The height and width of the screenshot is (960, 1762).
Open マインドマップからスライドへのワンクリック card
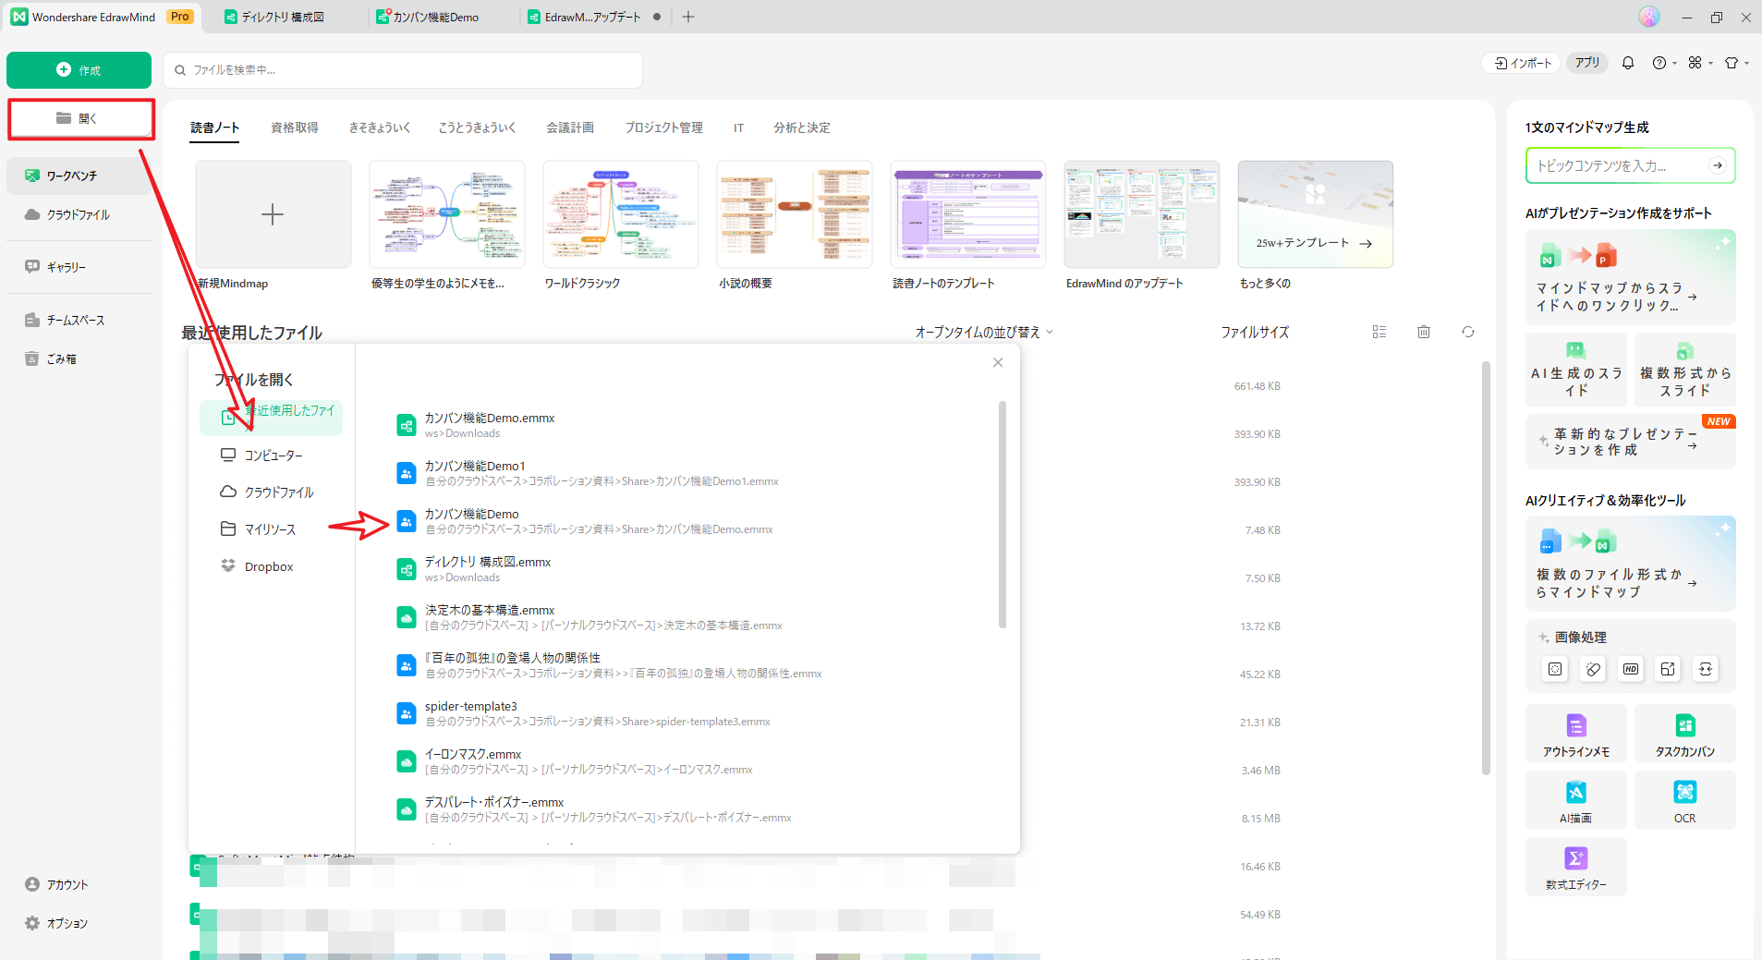(x=1630, y=276)
